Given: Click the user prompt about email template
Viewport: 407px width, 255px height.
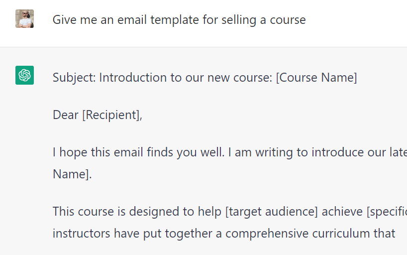Looking at the screenshot, I should click(x=179, y=20).
